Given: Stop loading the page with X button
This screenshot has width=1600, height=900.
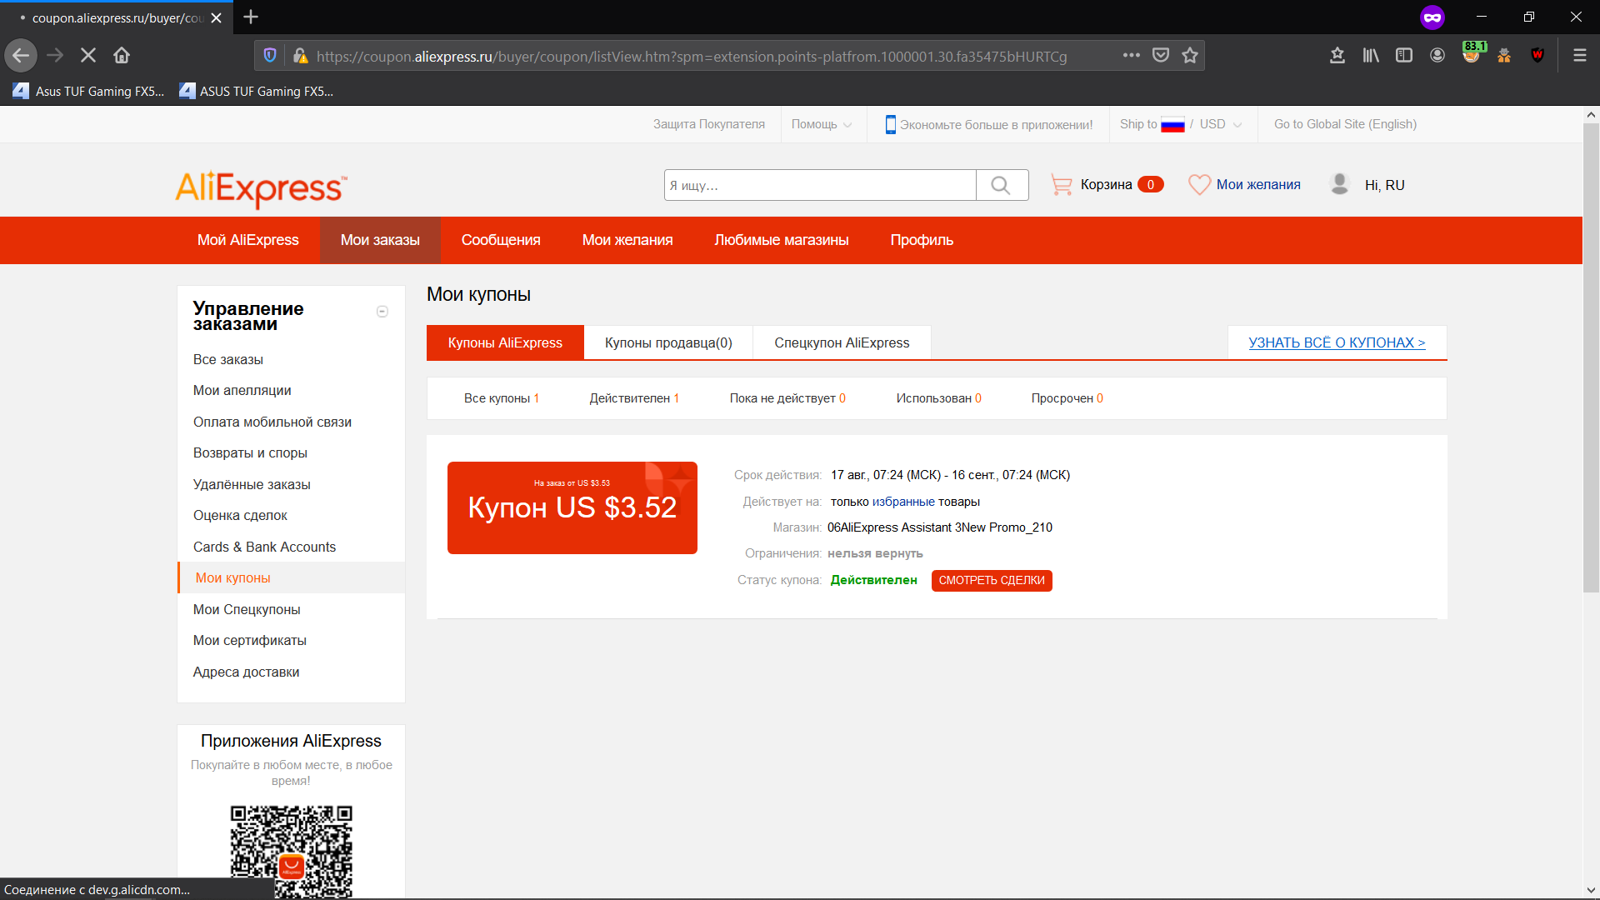Looking at the screenshot, I should tap(88, 56).
